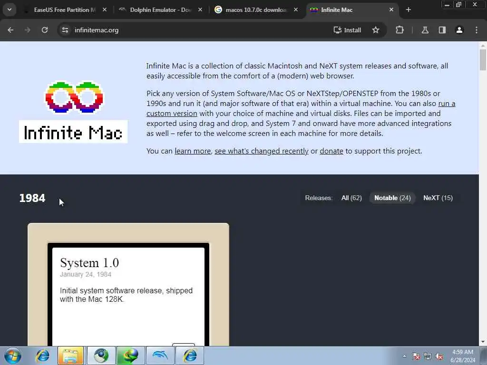
Task: Open 'see what's changed recently' link
Action: [x=261, y=151]
